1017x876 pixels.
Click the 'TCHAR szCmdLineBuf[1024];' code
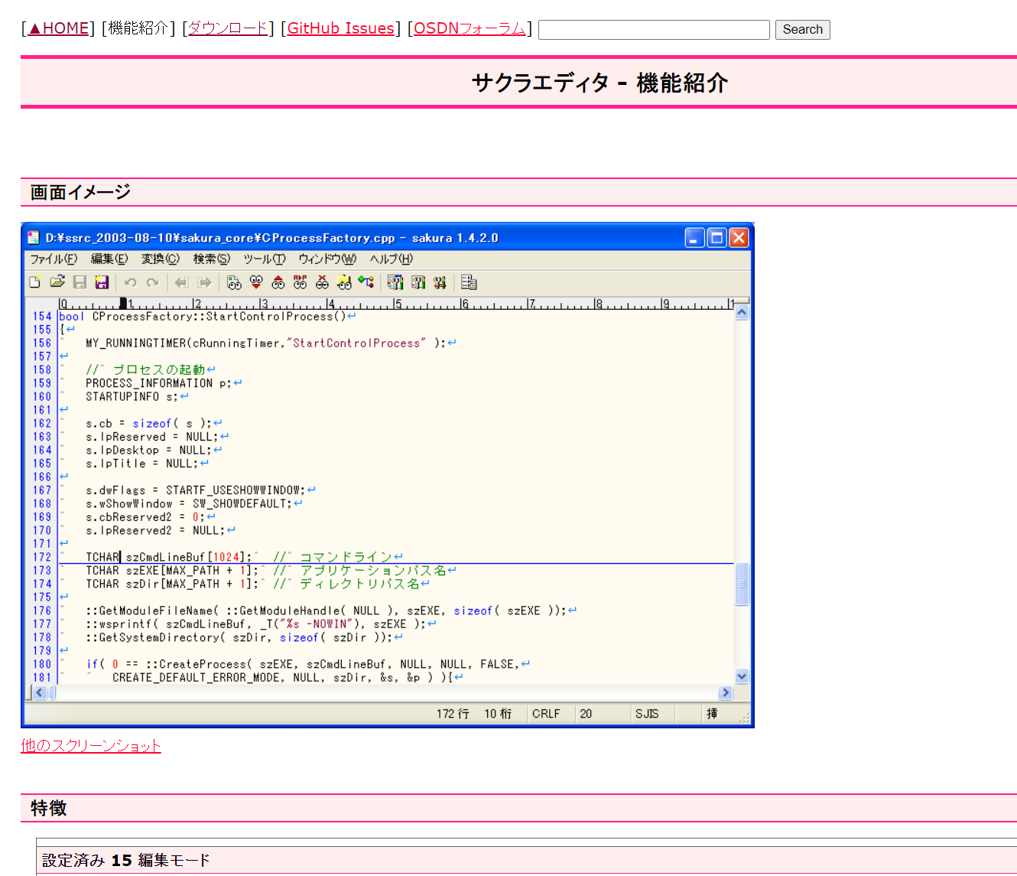tap(168, 557)
